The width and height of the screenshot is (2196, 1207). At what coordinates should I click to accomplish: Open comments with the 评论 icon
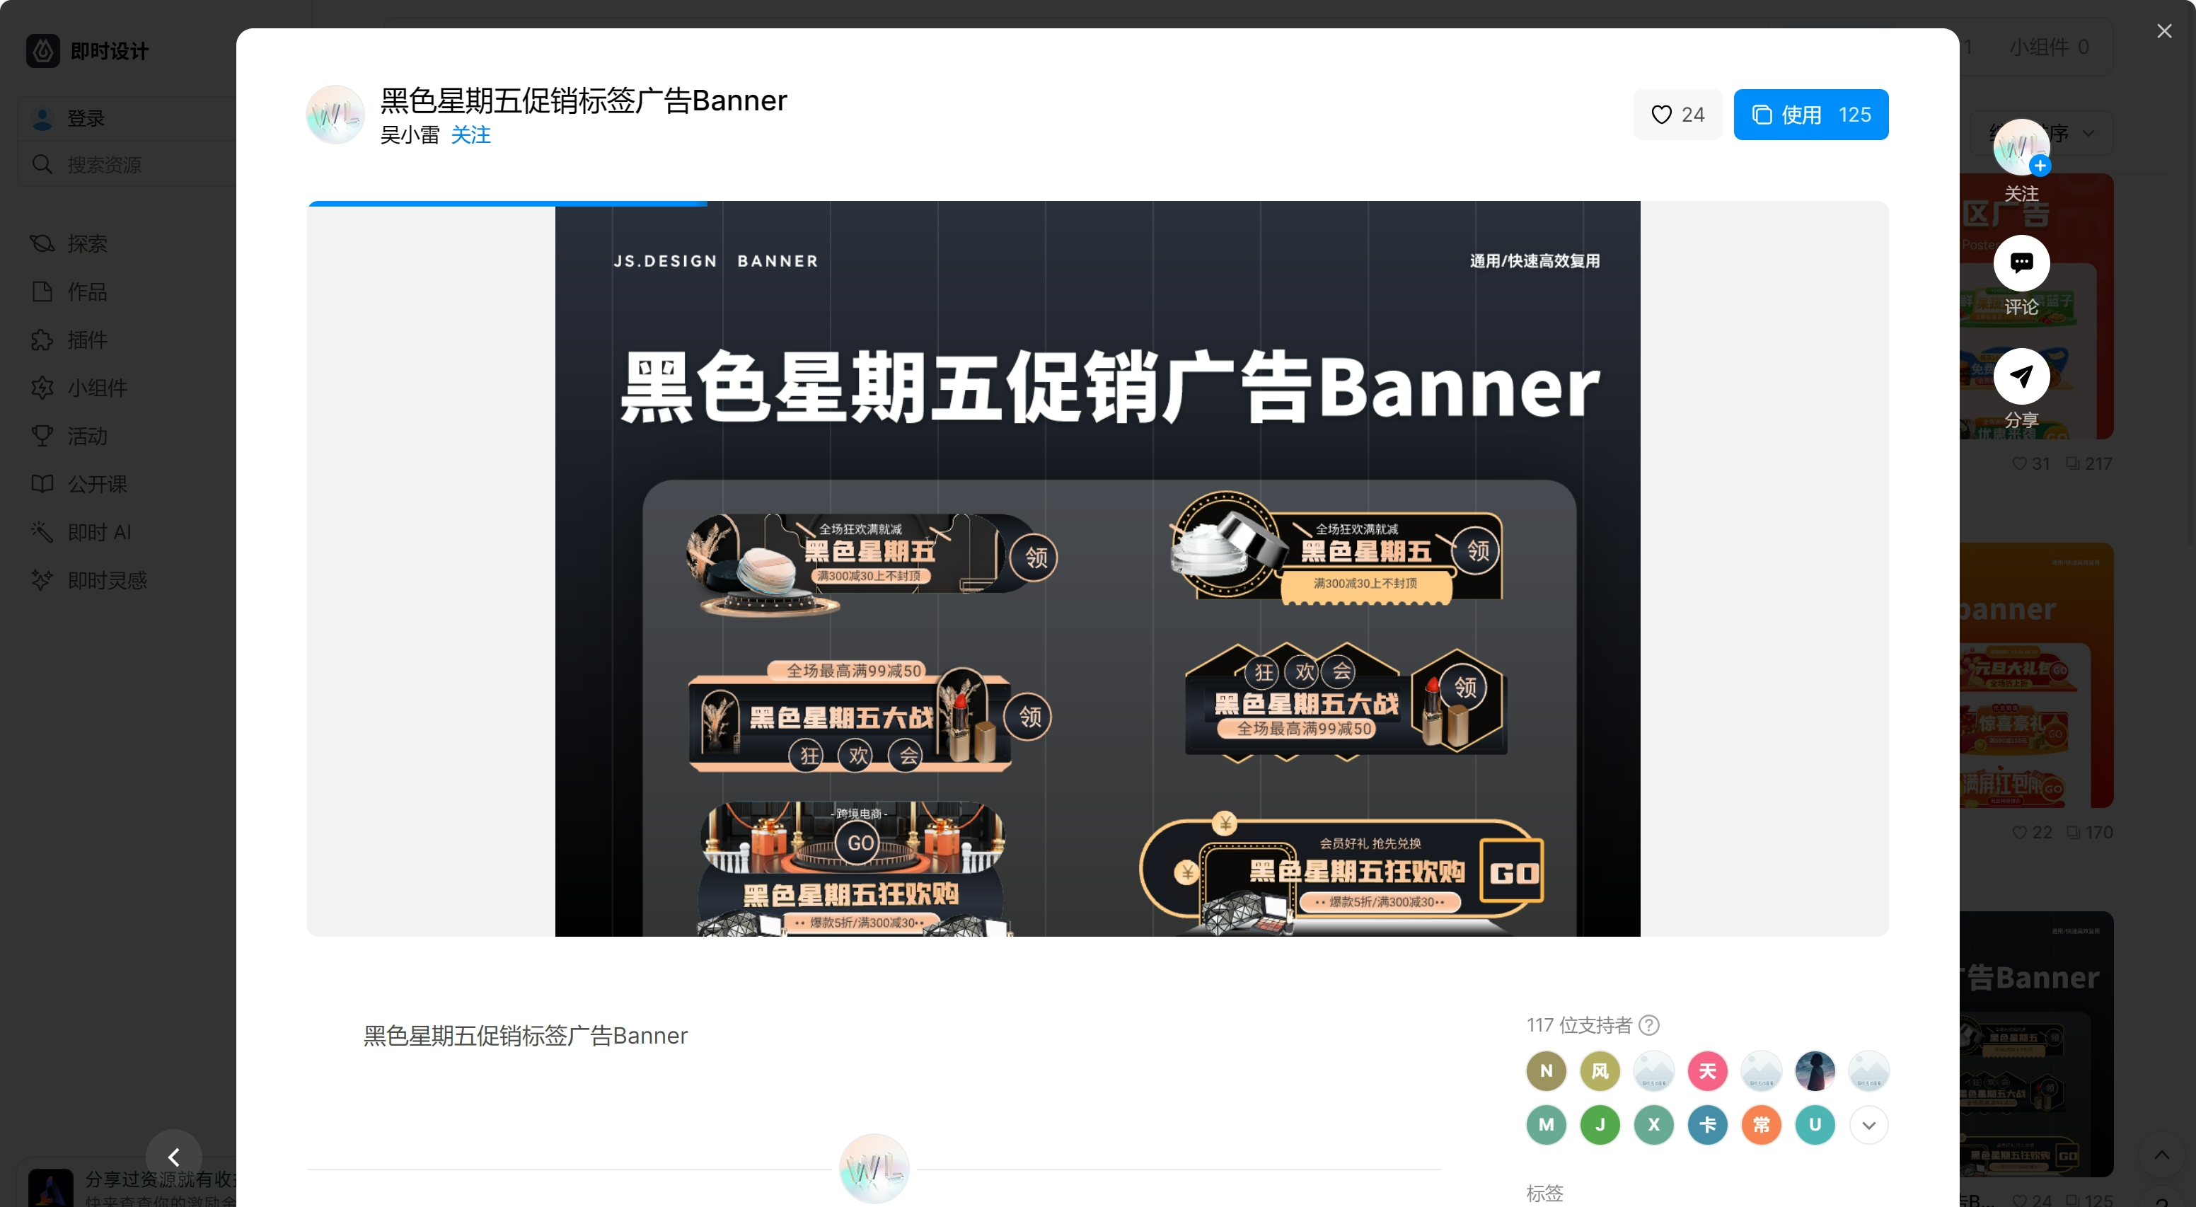tap(2021, 262)
